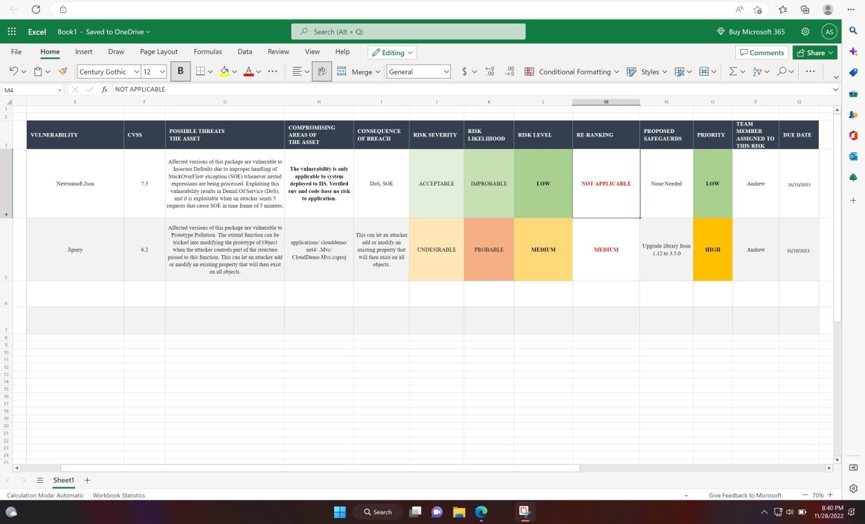Screen dimensions: 865x524
Task: Toggle bold formatting off for cell M4
Action: coord(180,71)
